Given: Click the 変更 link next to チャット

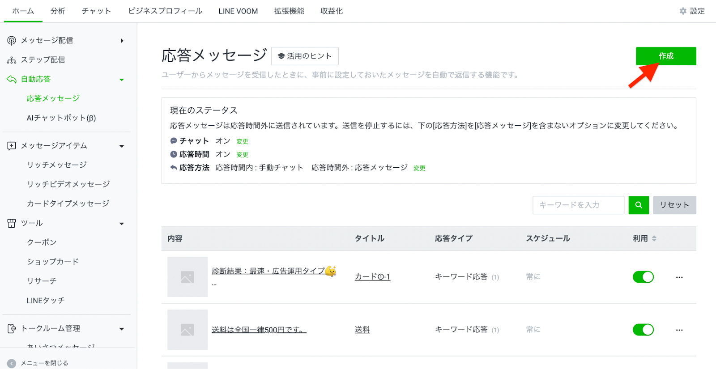Looking at the screenshot, I should [x=242, y=141].
